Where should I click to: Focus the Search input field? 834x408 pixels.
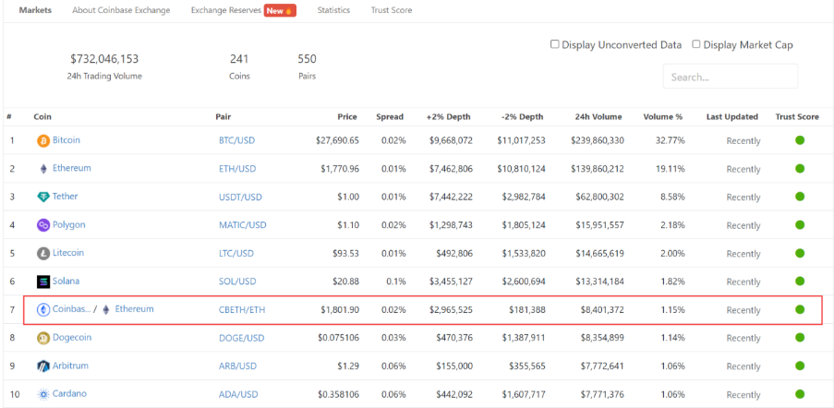tap(731, 77)
